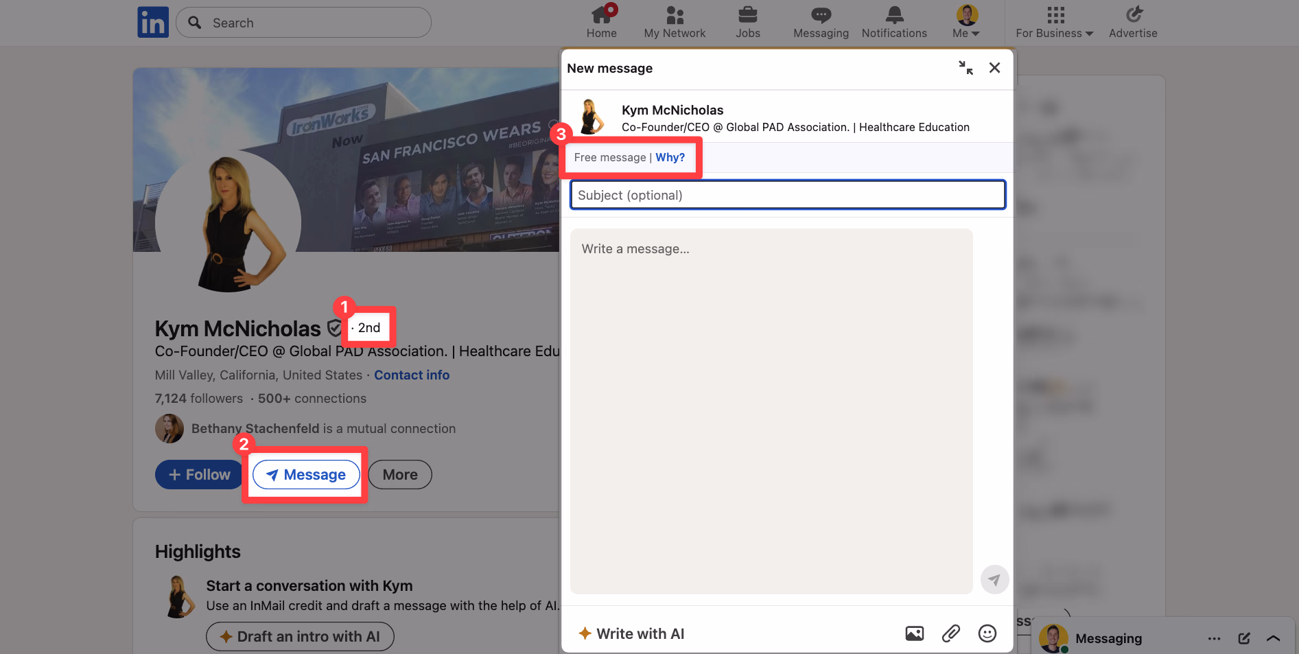Attach a file with the paperclip icon

(x=950, y=633)
